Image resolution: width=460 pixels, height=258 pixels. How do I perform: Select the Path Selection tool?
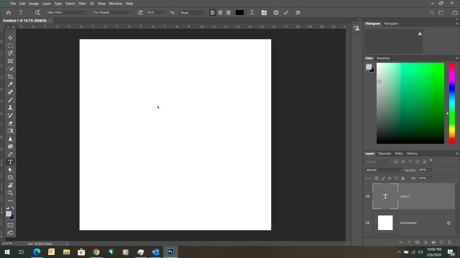point(10,170)
